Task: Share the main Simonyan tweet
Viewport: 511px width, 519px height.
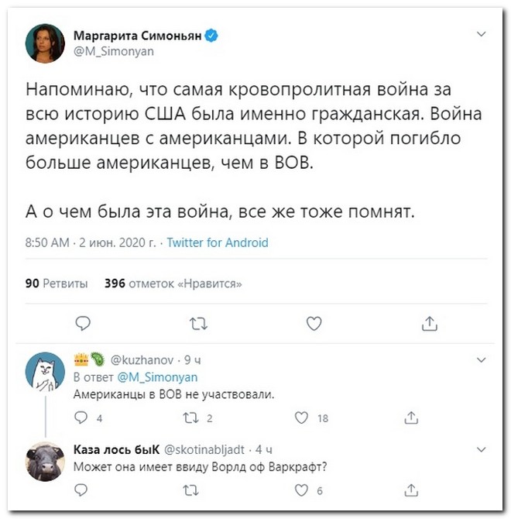Action: [x=430, y=322]
